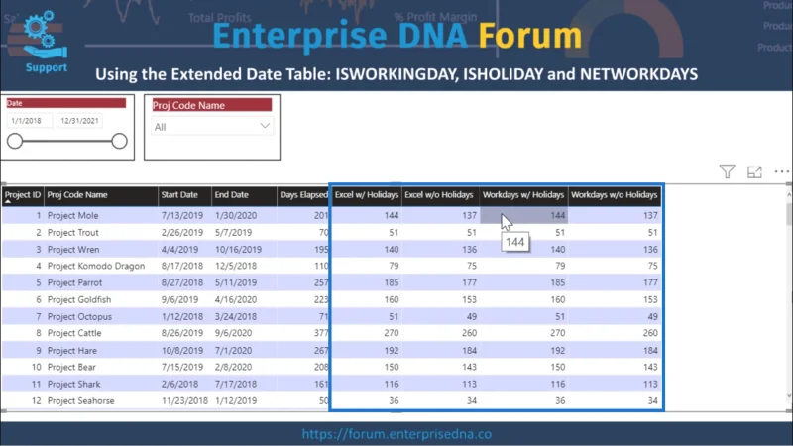
Task: Select the Project Hare cell
Action: pos(72,351)
